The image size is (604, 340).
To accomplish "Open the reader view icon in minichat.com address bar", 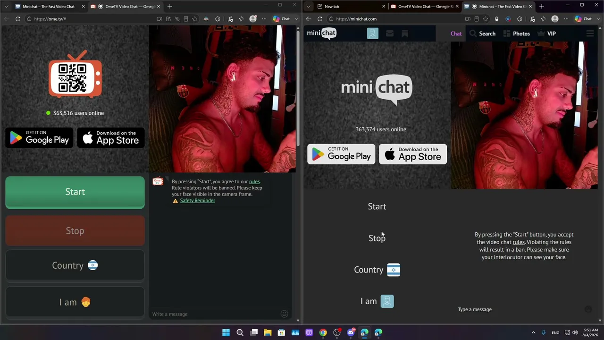I will 477,19.
